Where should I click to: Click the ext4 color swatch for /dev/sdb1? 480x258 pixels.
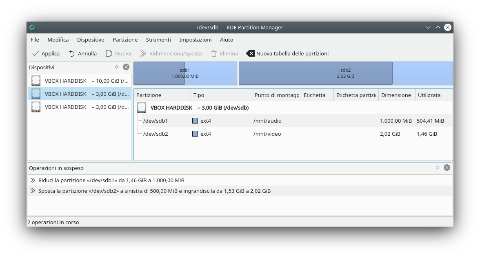point(195,121)
